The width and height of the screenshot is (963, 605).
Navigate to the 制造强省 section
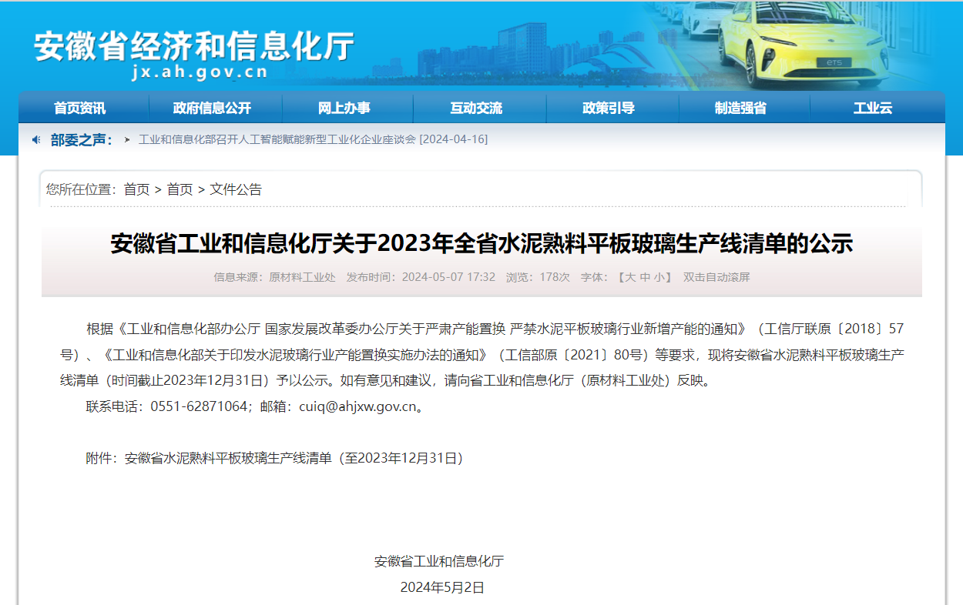[x=740, y=108]
